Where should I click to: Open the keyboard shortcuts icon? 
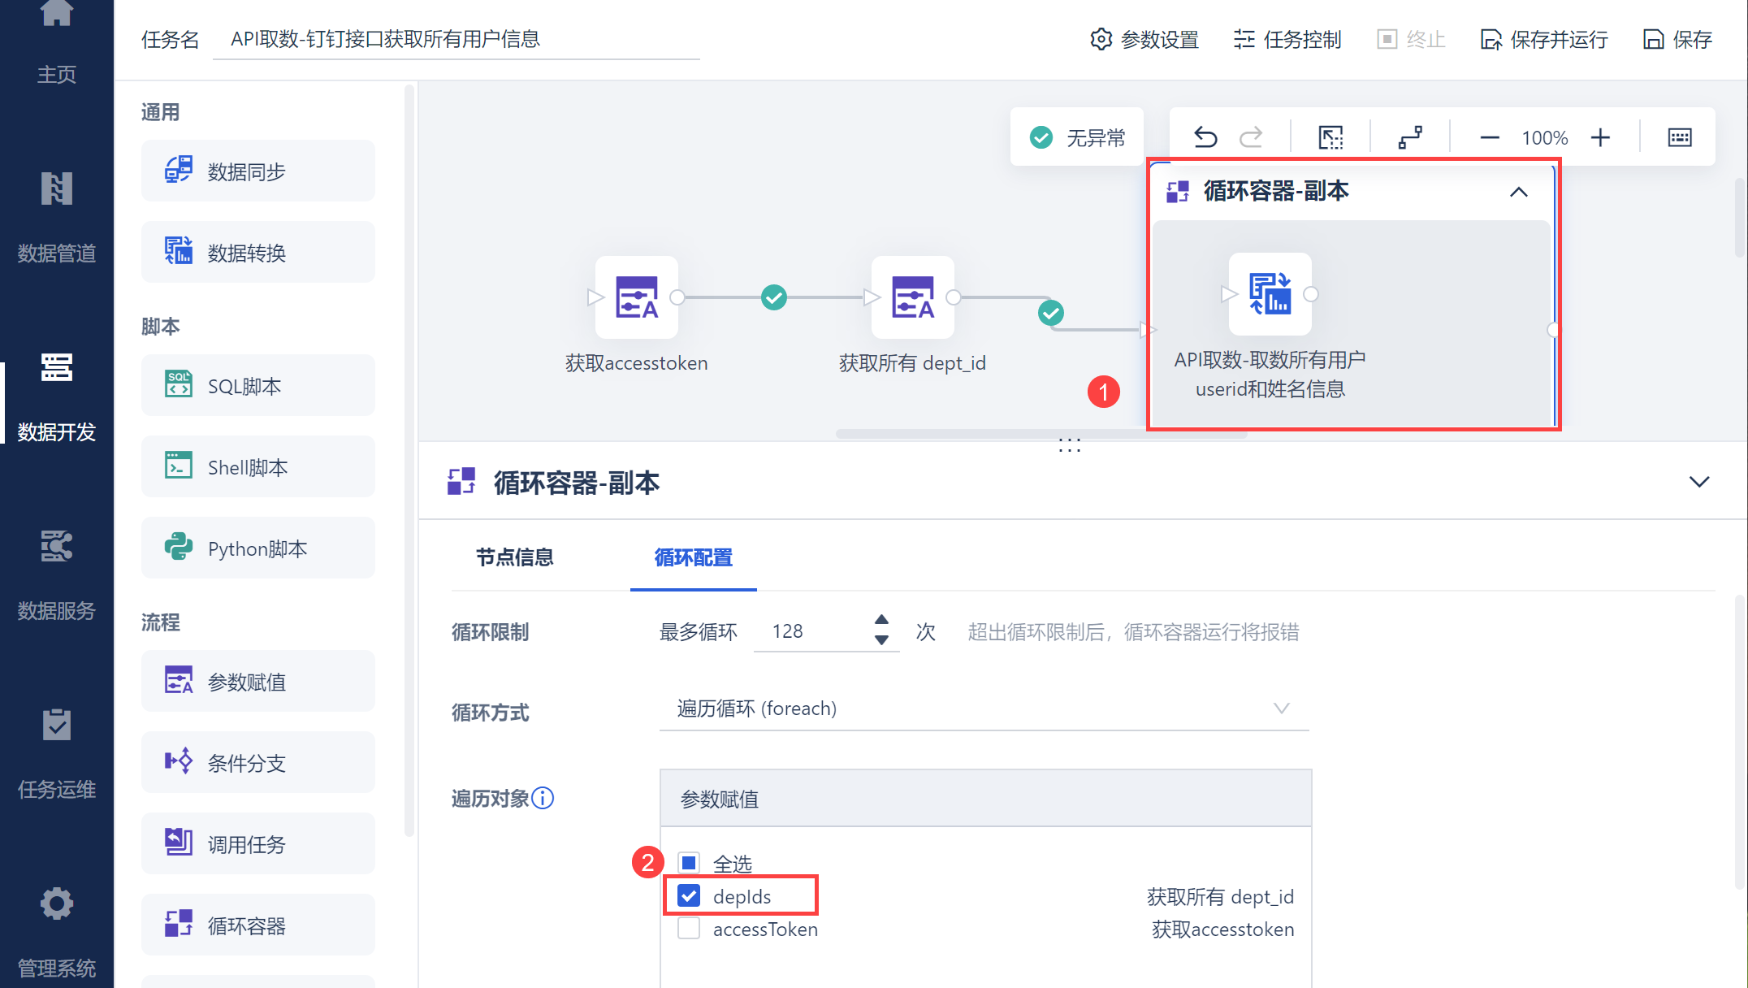click(1679, 137)
